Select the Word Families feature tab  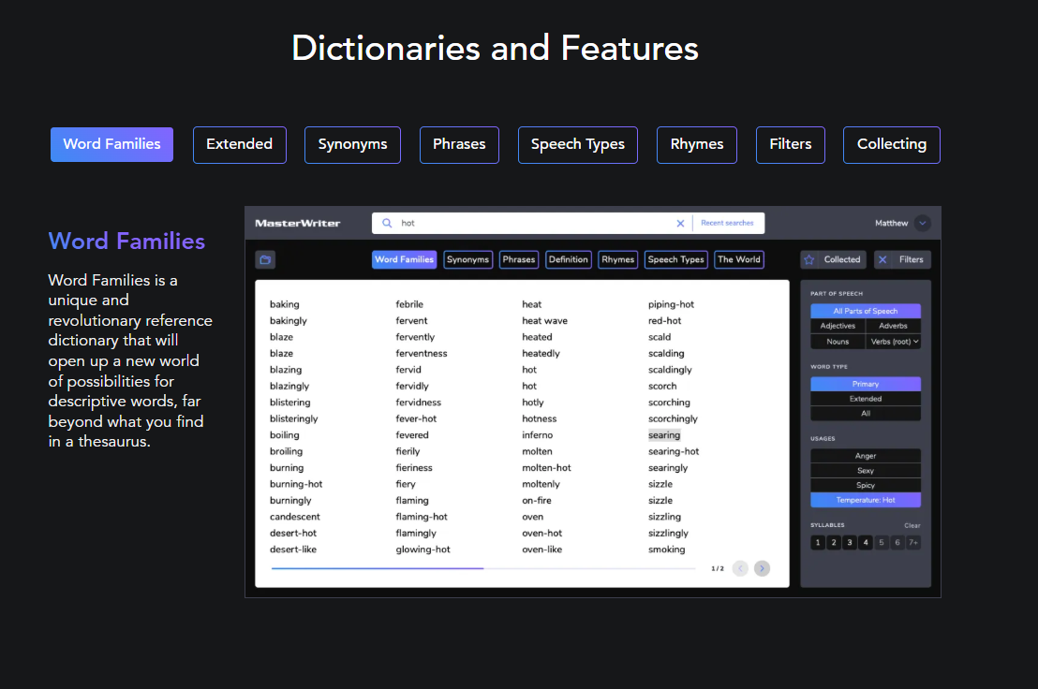111,144
